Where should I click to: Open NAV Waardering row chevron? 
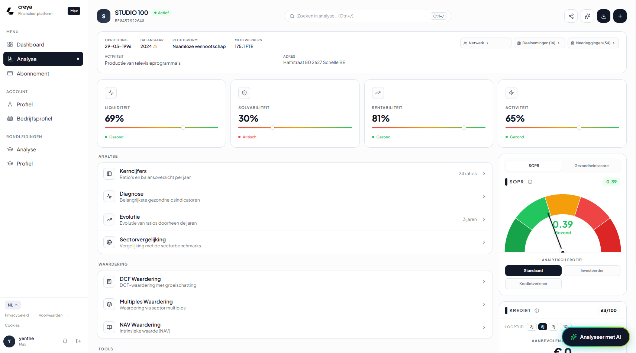tap(484, 327)
